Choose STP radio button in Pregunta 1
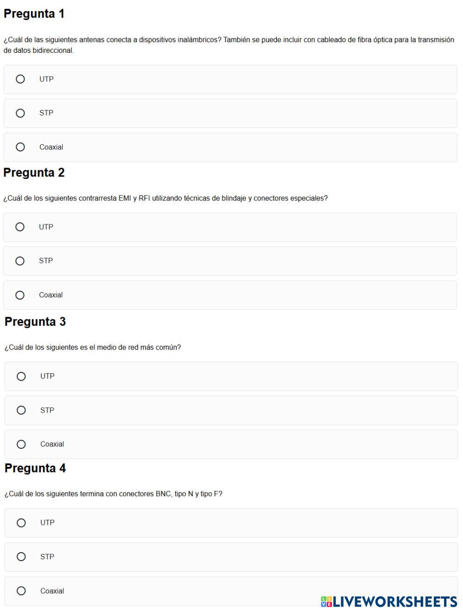The height and width of the screenshot is (613, 463). coord(20,113)
